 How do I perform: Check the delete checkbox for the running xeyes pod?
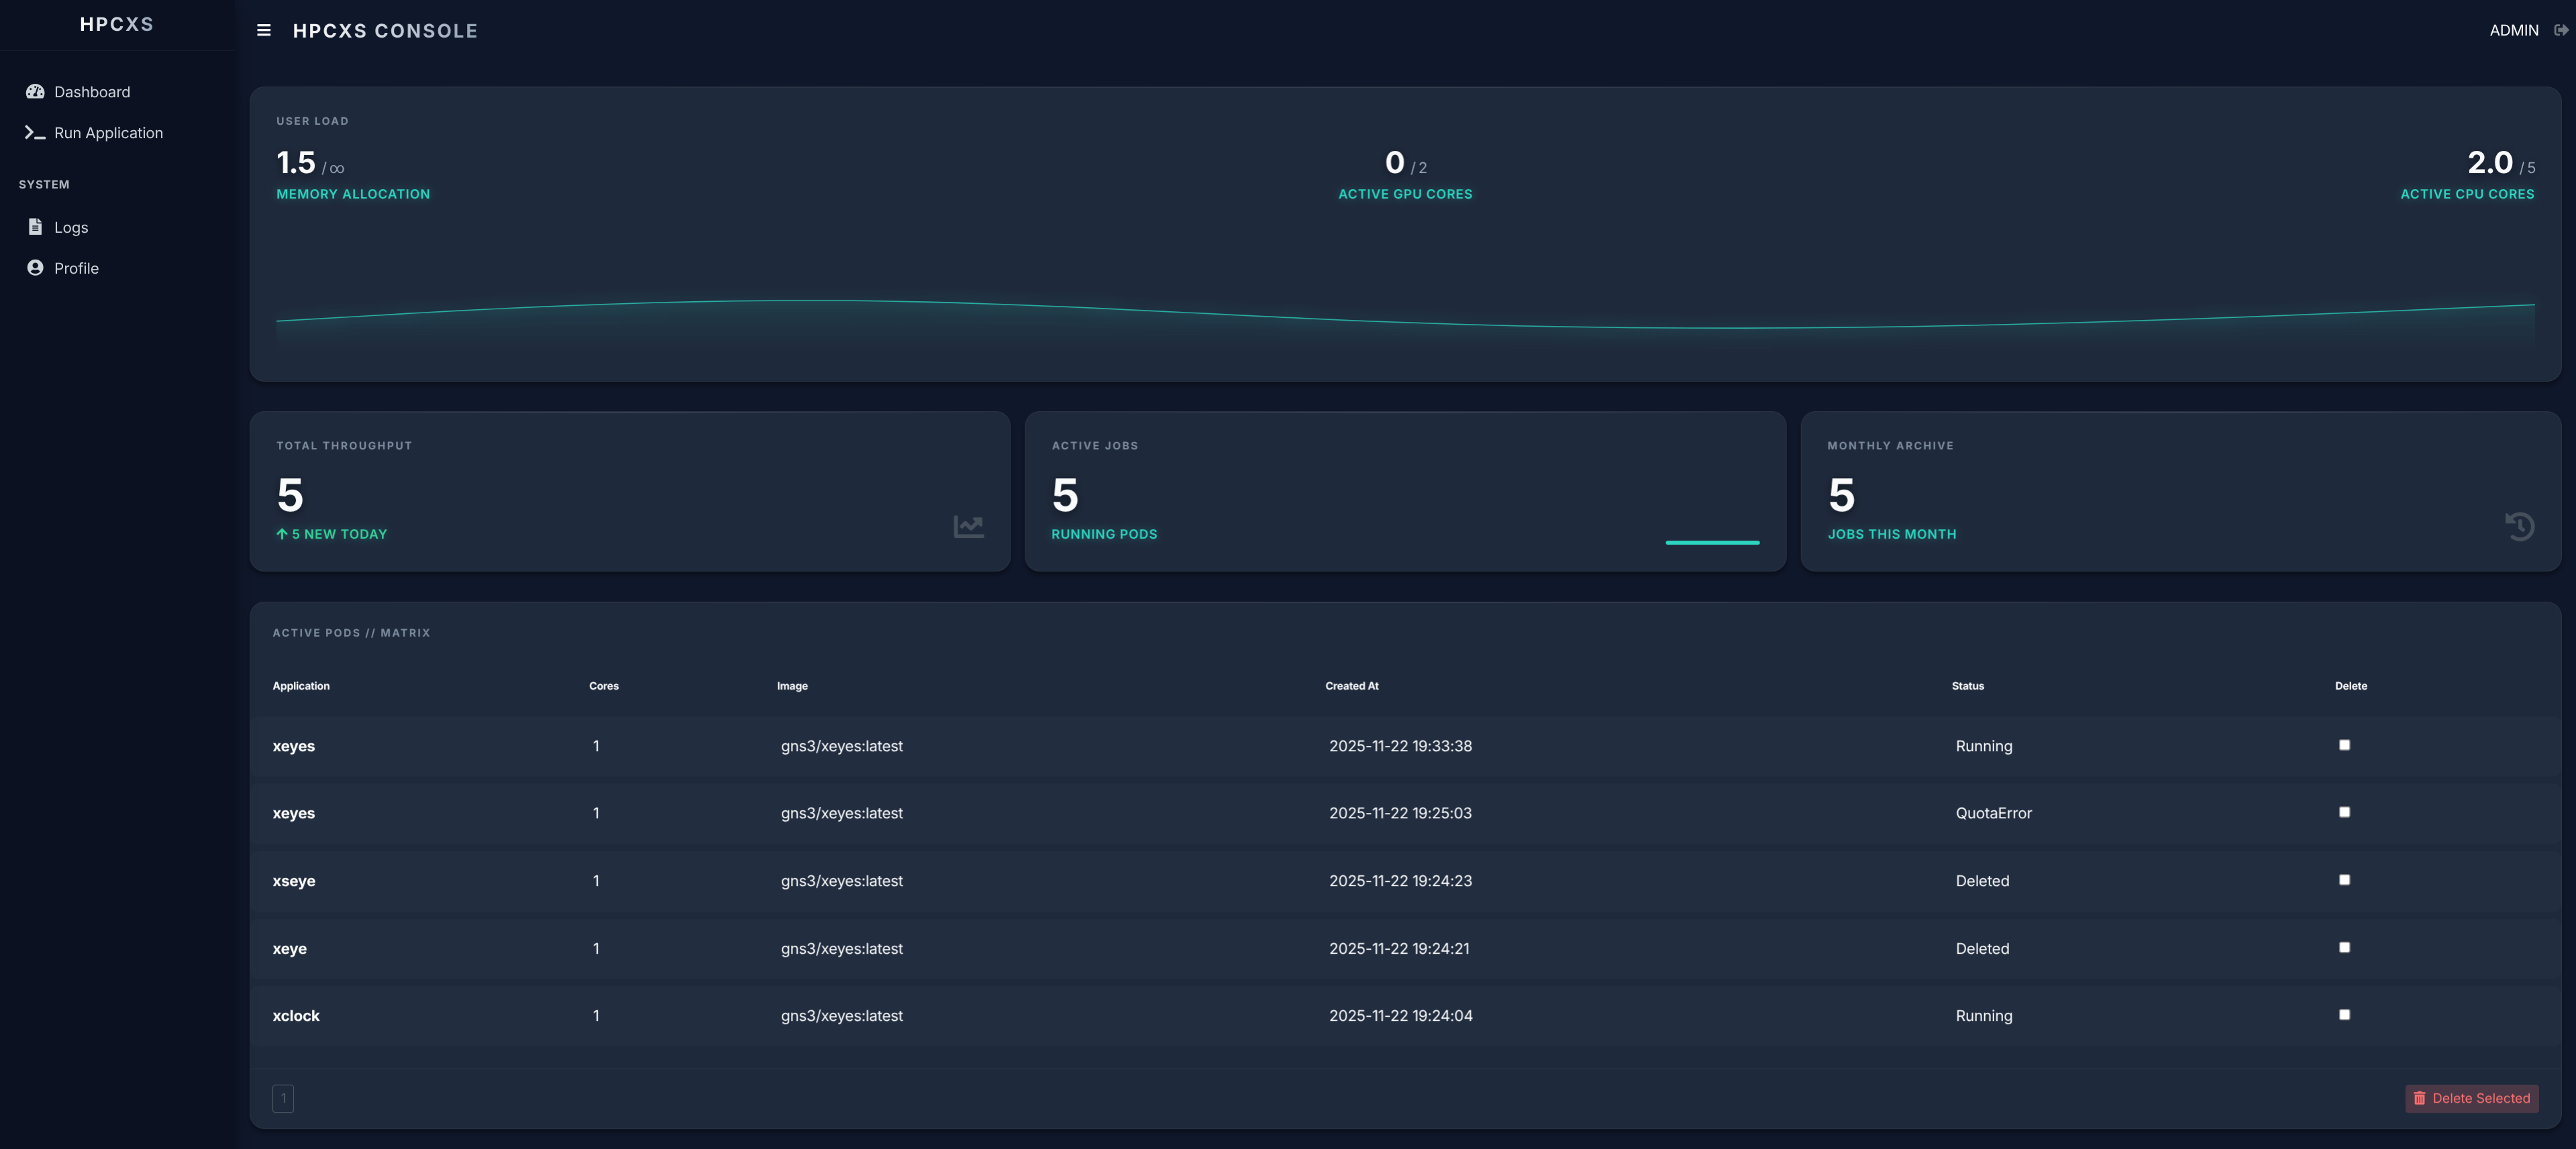(x=2344, y=745)
